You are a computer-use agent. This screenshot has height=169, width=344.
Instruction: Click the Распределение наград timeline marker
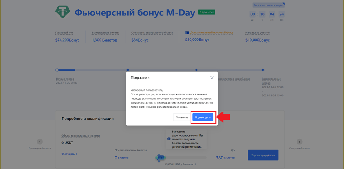(263, 70)
